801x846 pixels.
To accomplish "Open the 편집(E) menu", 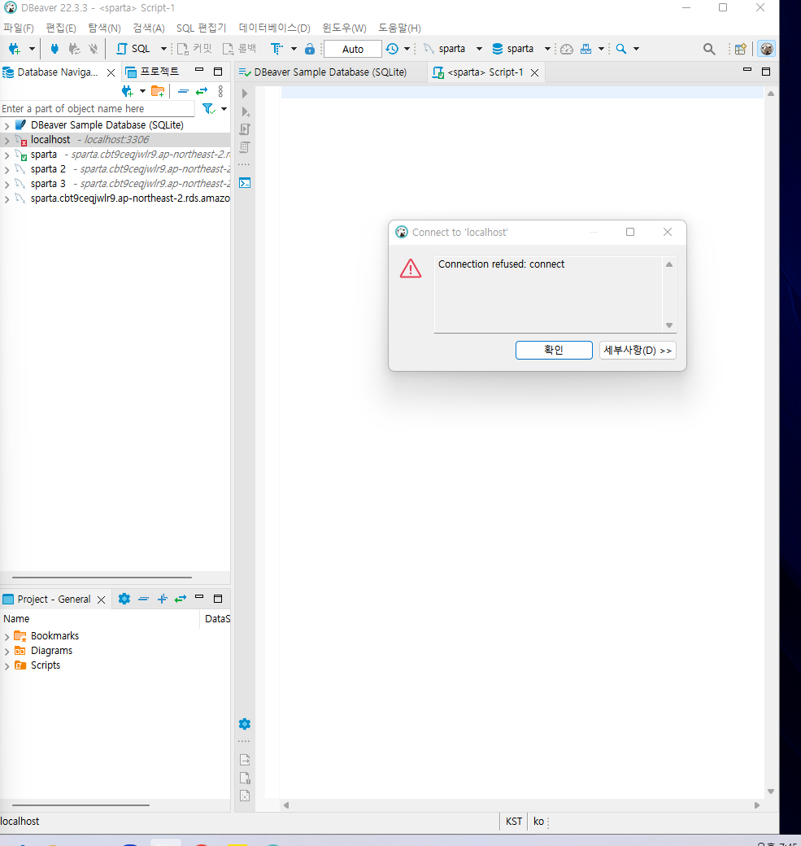I will pos(61,28).
